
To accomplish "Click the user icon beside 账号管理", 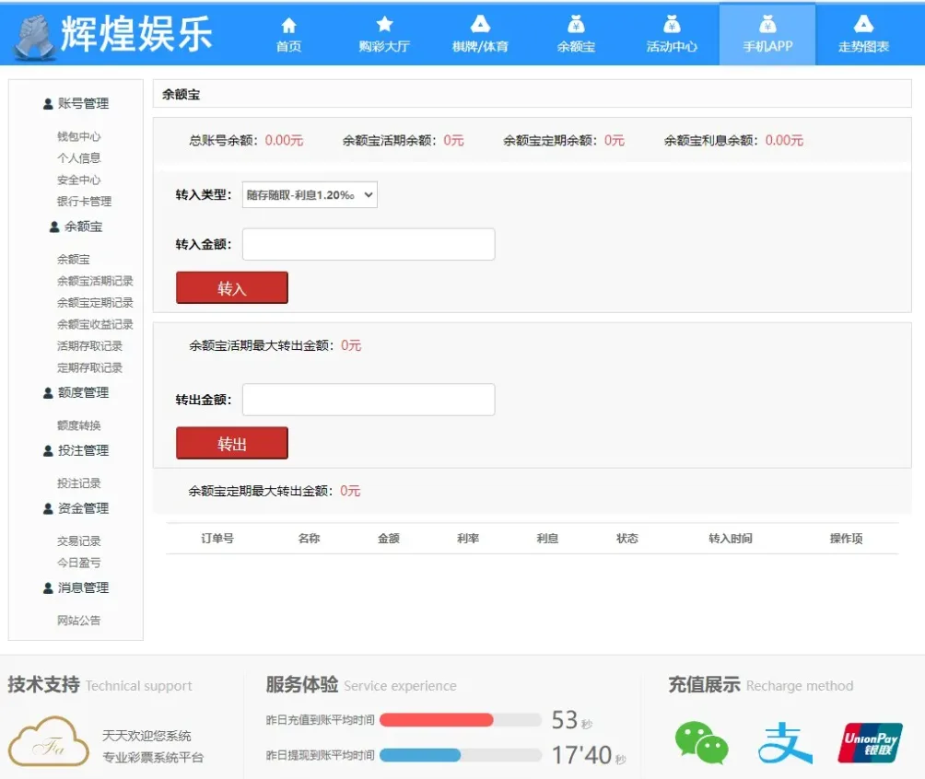I will [49, 104].
